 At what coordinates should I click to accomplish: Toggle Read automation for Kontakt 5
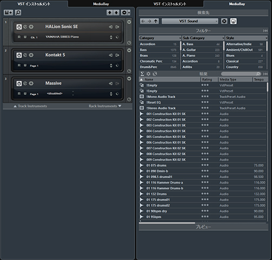click(x=19, y=66)
